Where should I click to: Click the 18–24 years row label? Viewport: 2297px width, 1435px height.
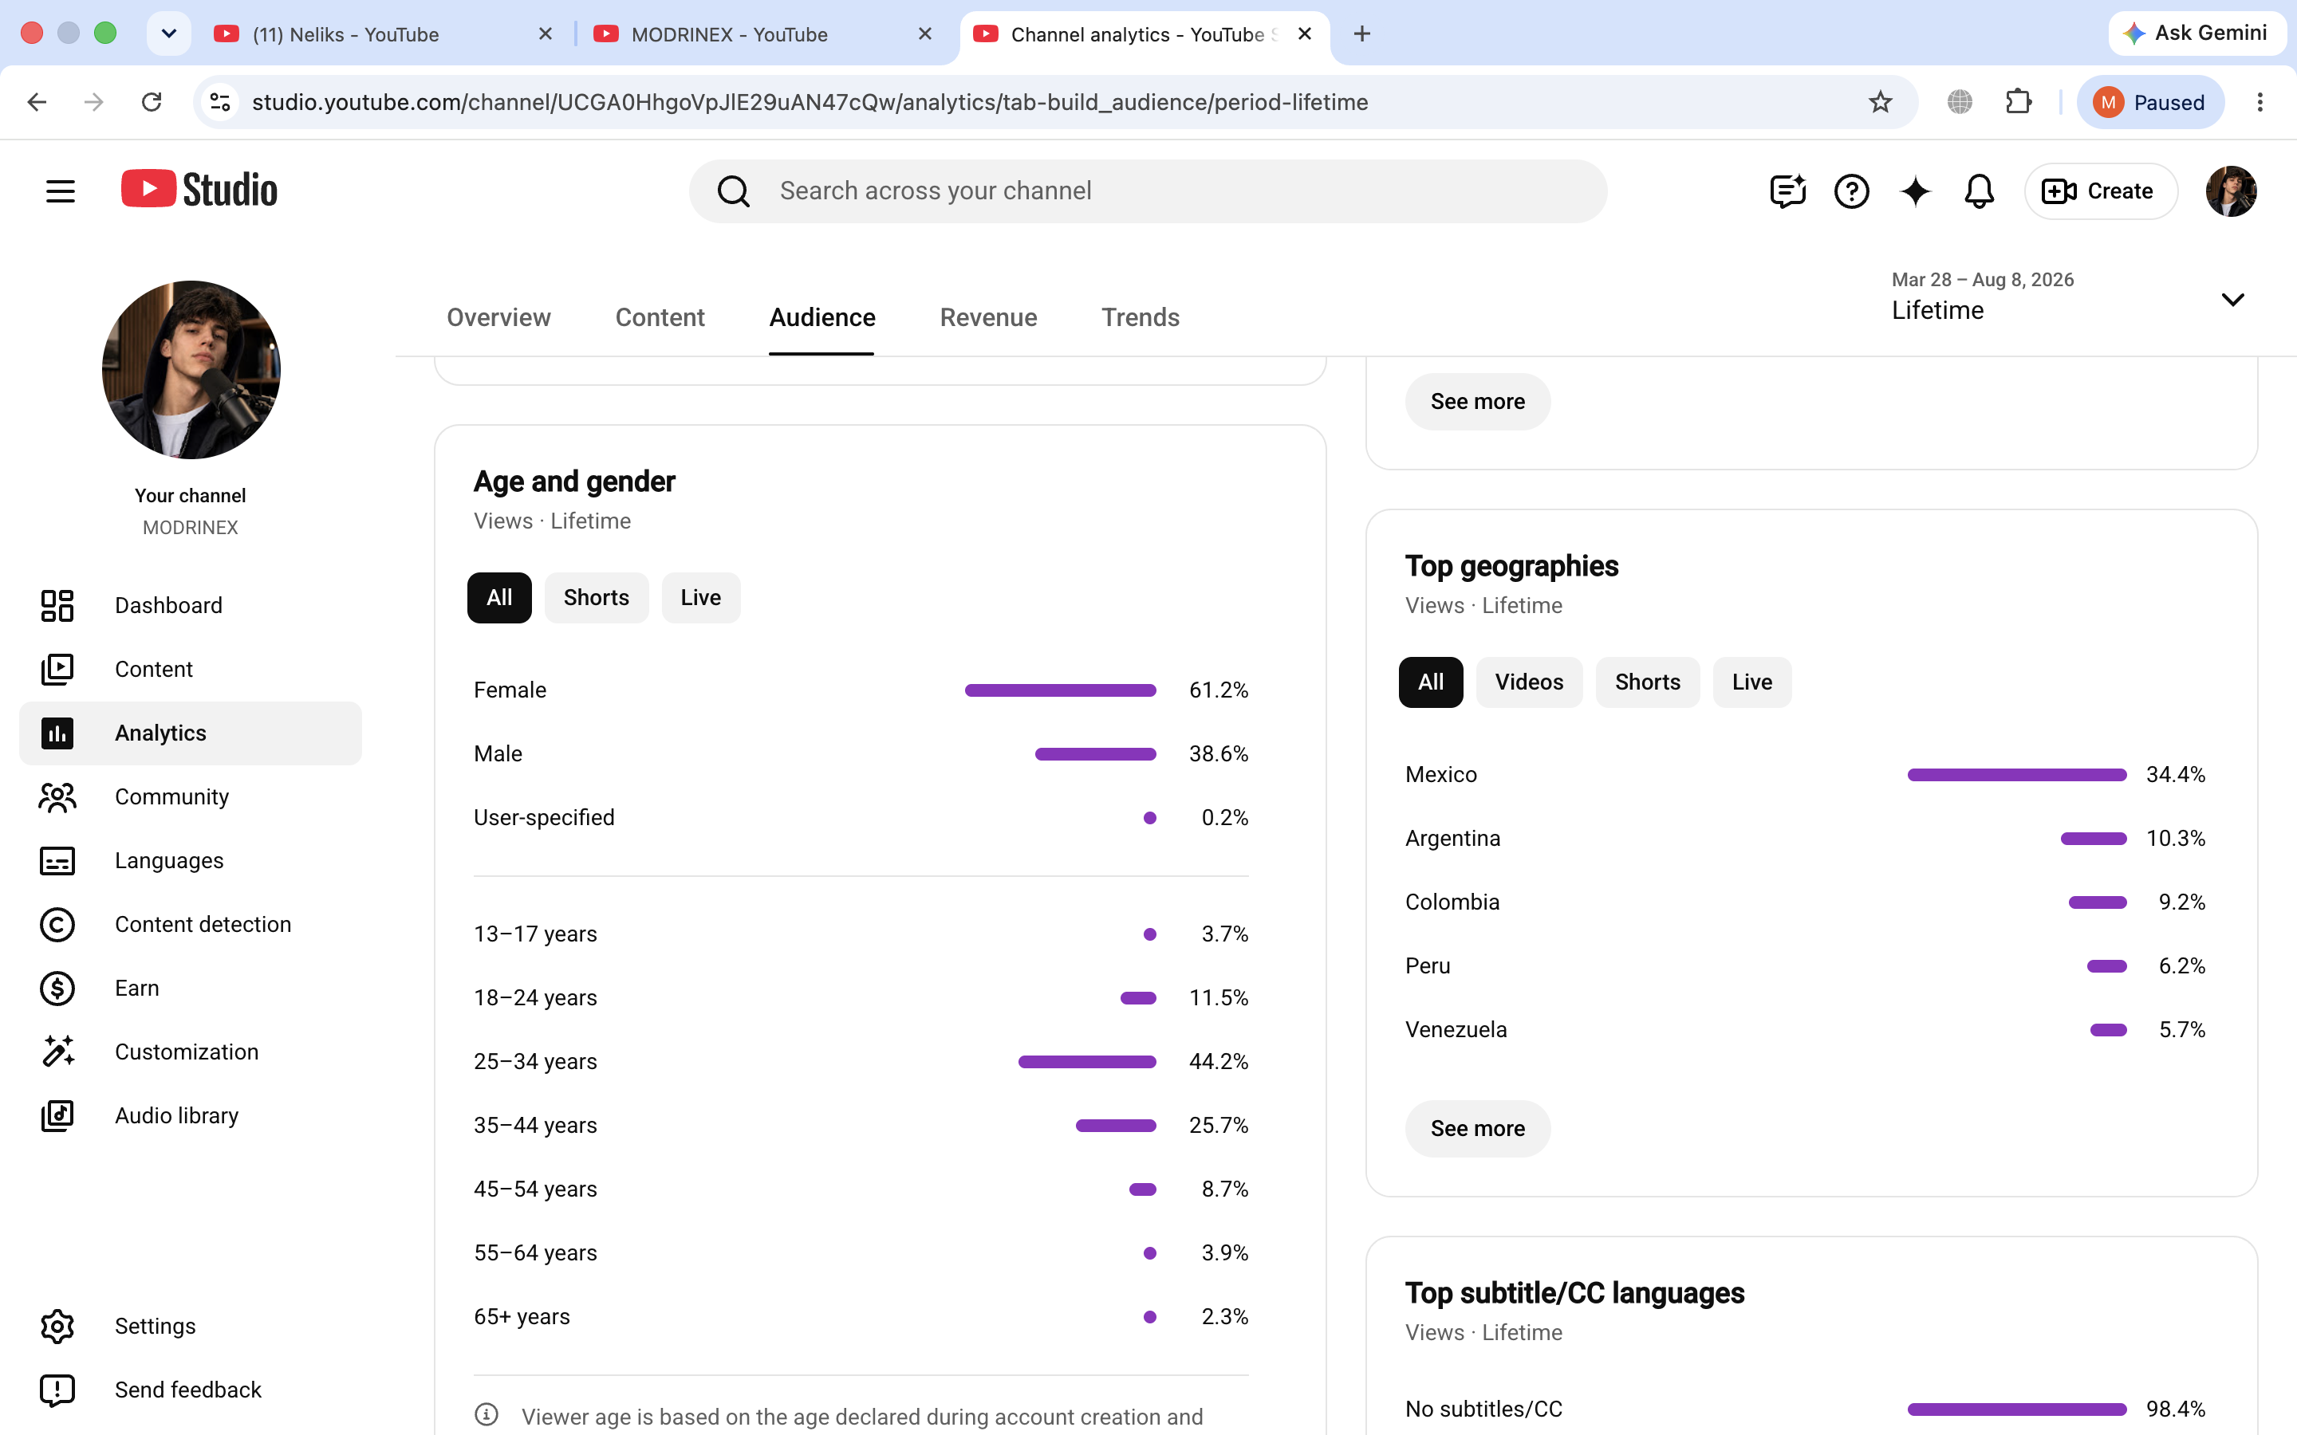coord(535,997)
